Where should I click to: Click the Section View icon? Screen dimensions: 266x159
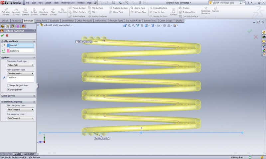142,26
